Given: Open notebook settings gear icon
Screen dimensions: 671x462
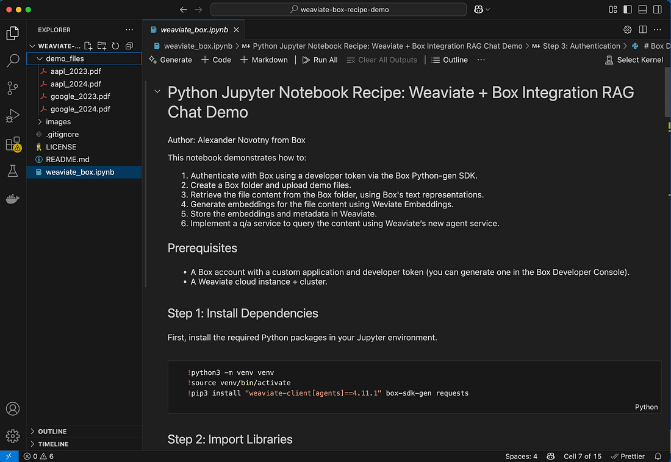Looking at the screenshot, I should [627, 29].
